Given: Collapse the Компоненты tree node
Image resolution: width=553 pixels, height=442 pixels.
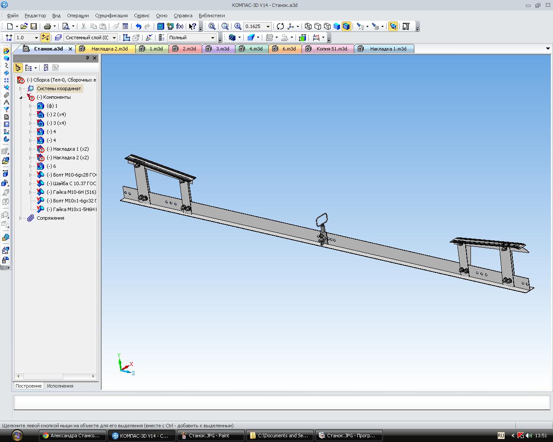Looking at the screenshot, I should [20, 97].
